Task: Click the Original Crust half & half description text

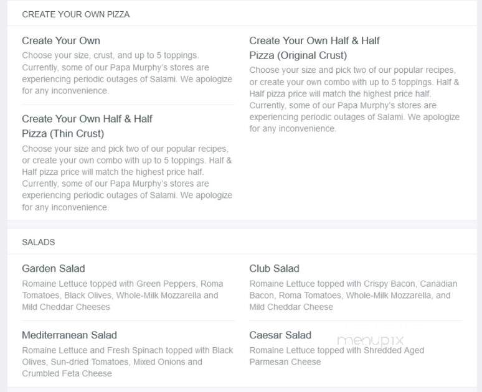Action: coord(354,99)
